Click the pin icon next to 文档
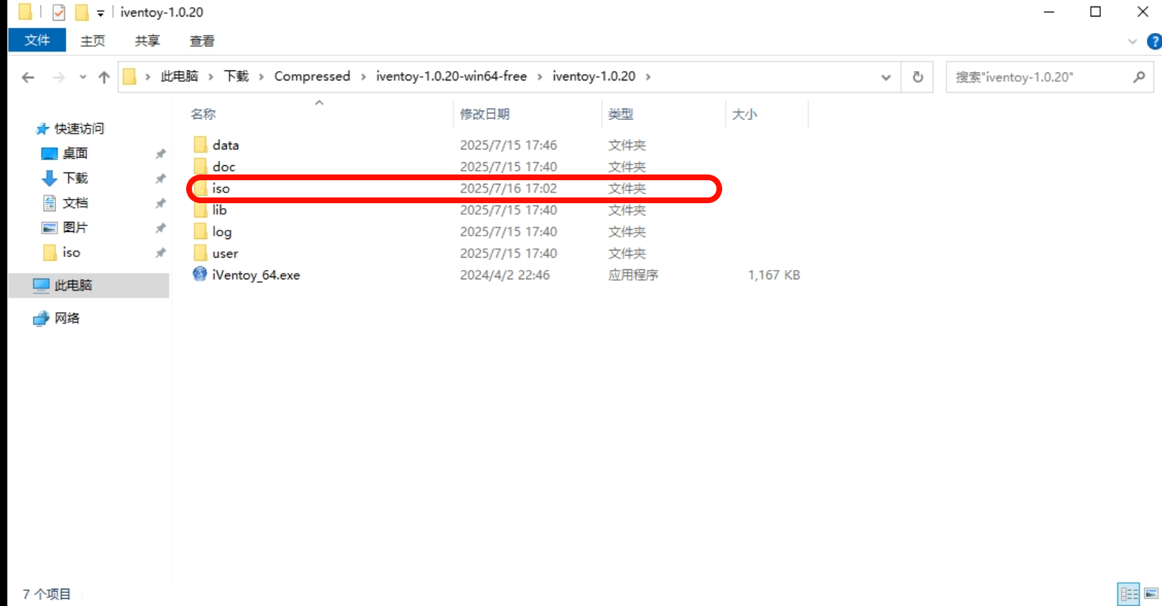 pyautogui.click(x=161, y=203)
